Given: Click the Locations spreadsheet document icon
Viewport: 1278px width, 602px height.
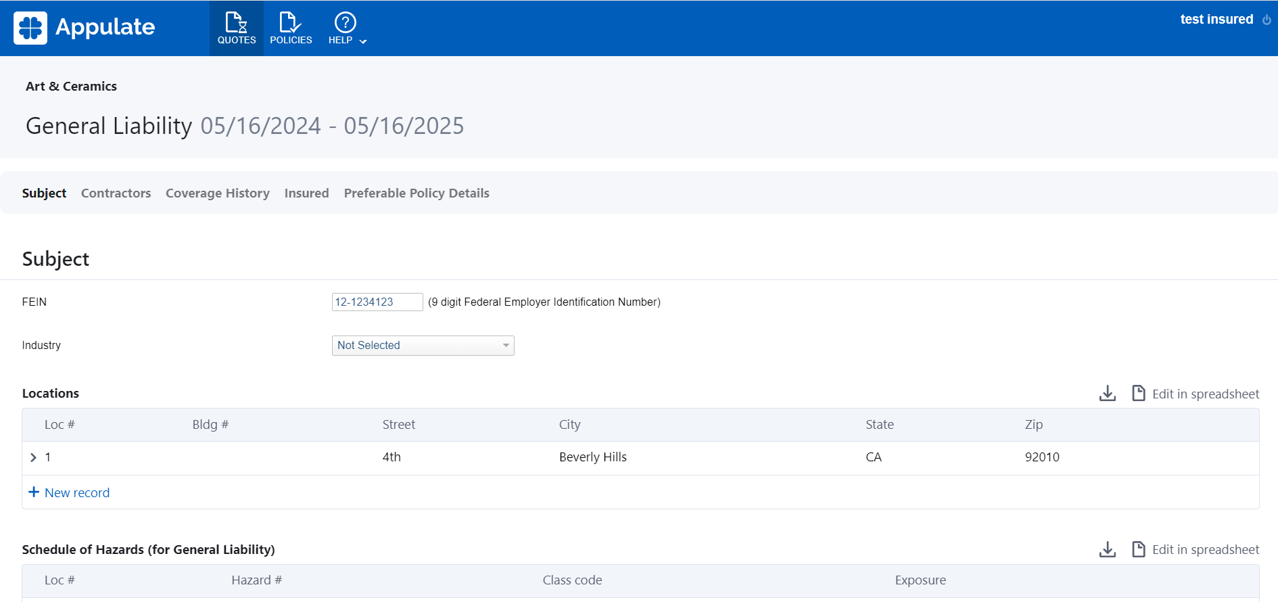Looking at the screenshot, I should coord(1139,394).
